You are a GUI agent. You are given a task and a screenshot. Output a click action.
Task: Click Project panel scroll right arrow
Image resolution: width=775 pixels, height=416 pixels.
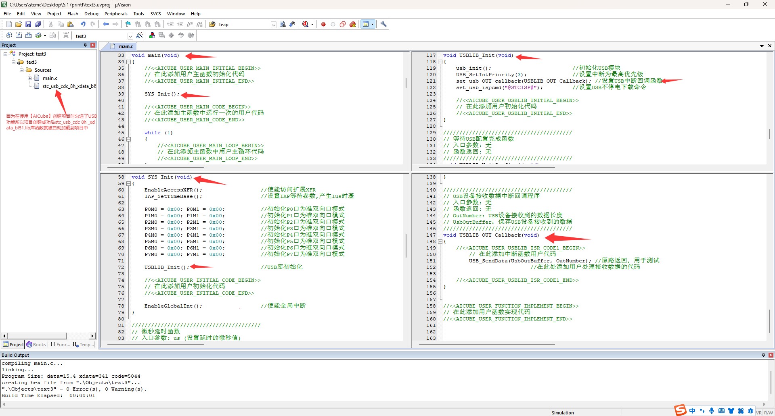tap(92, 336)
